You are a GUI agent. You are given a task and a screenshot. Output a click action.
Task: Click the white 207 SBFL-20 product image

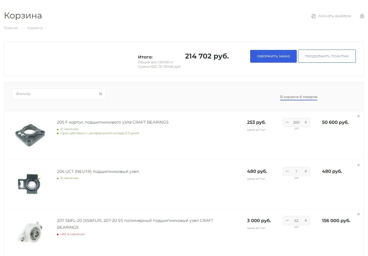coord(30,232)
